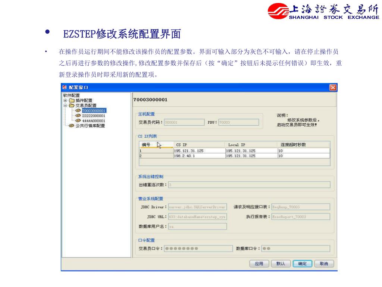Click the 交易员口令 password field
This screenshot has width=382, height=287.
tap(198, 249)
